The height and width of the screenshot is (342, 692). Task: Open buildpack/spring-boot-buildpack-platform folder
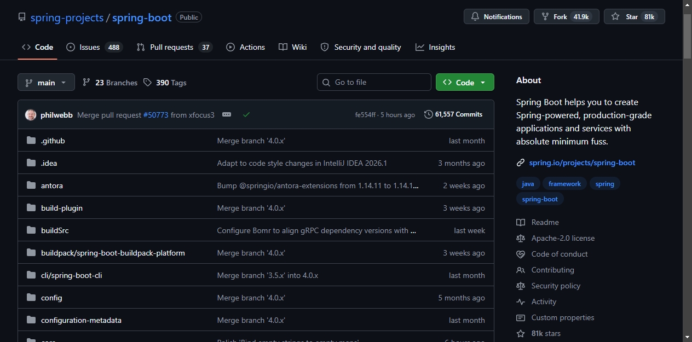(113, 253)
